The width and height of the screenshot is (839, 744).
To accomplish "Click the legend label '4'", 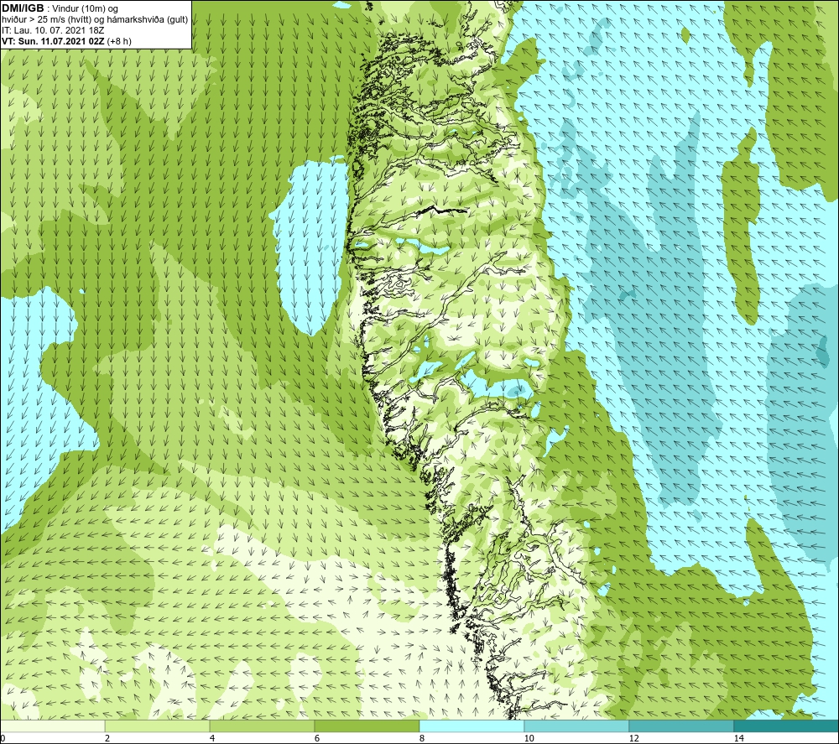I will tap(212, 739).
